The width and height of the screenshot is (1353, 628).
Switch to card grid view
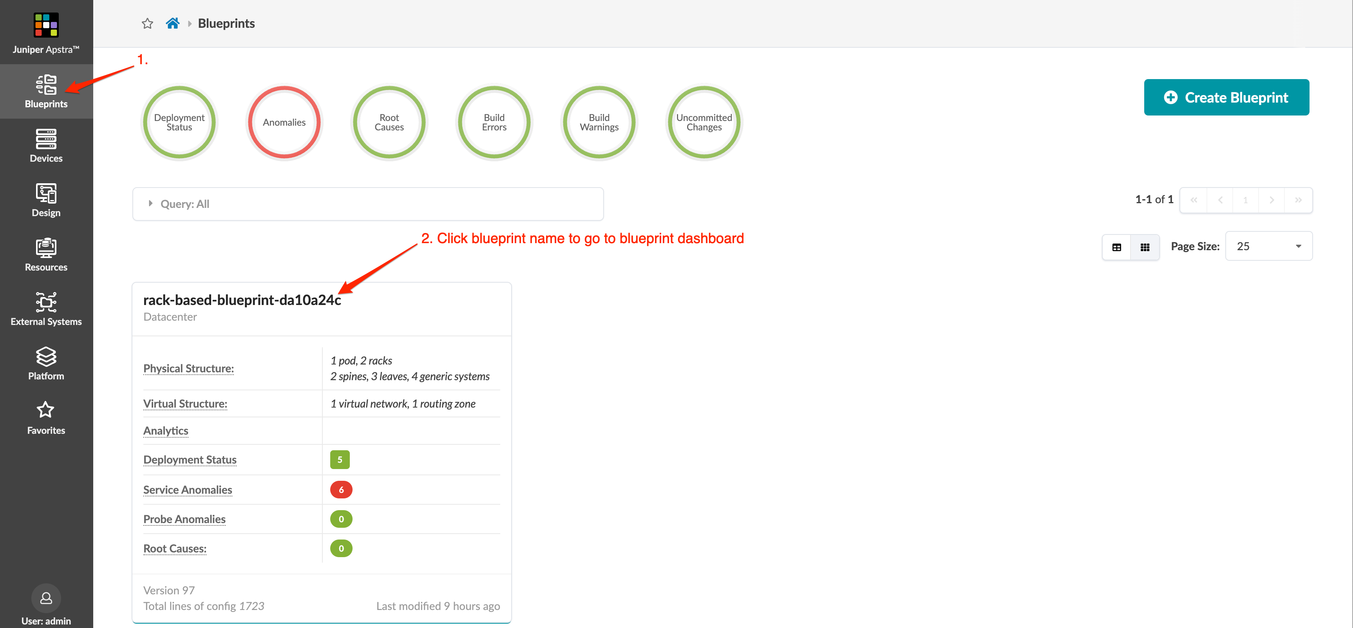click(x=1145, y=247)
